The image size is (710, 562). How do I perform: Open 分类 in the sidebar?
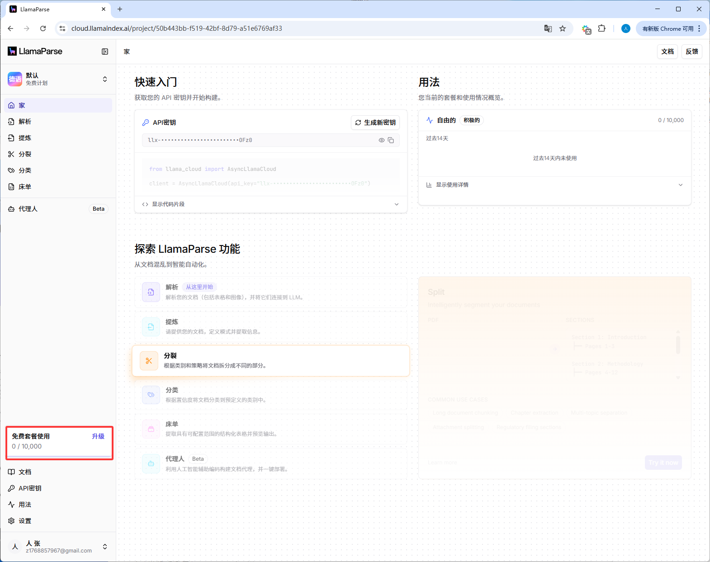tap(58, 170)
